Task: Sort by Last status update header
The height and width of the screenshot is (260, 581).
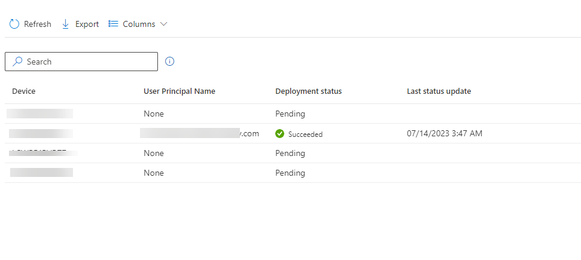Action: (439, 91)
